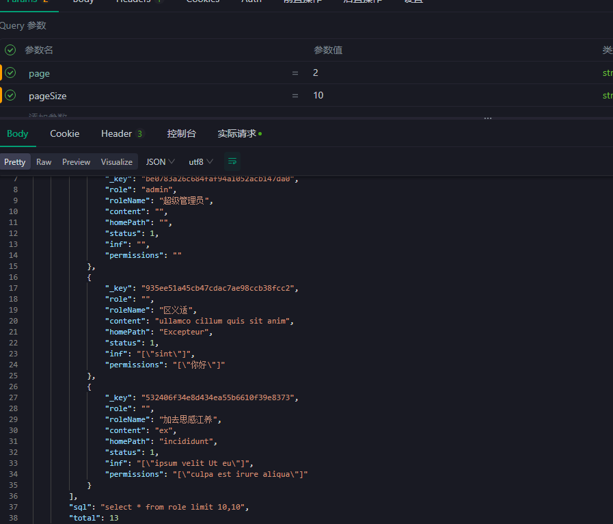Image resolution: width=613 pixels, height=524 pixels.
Task: Toggle the word wrap icon in response toolbar
Action: (x=232, y=162)
